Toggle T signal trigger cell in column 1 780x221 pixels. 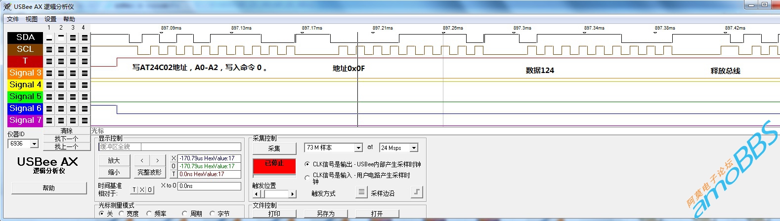click(x=49, y=61)
